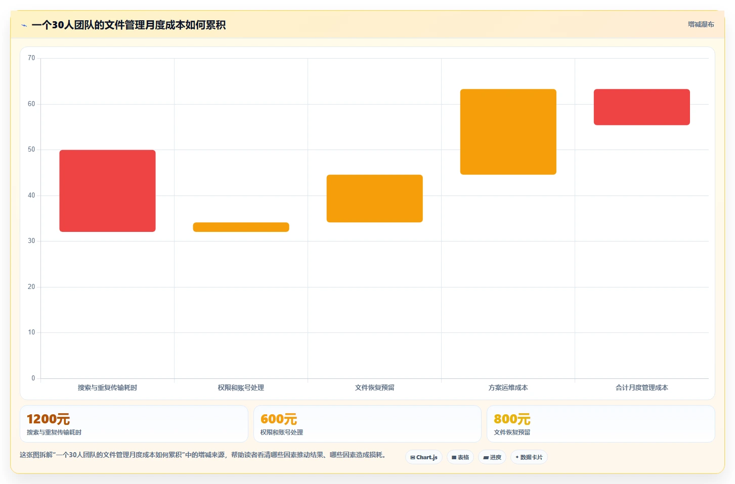Click the description sentence starting 这张图拆解
The image size is (735, 484).
(204, 455)
